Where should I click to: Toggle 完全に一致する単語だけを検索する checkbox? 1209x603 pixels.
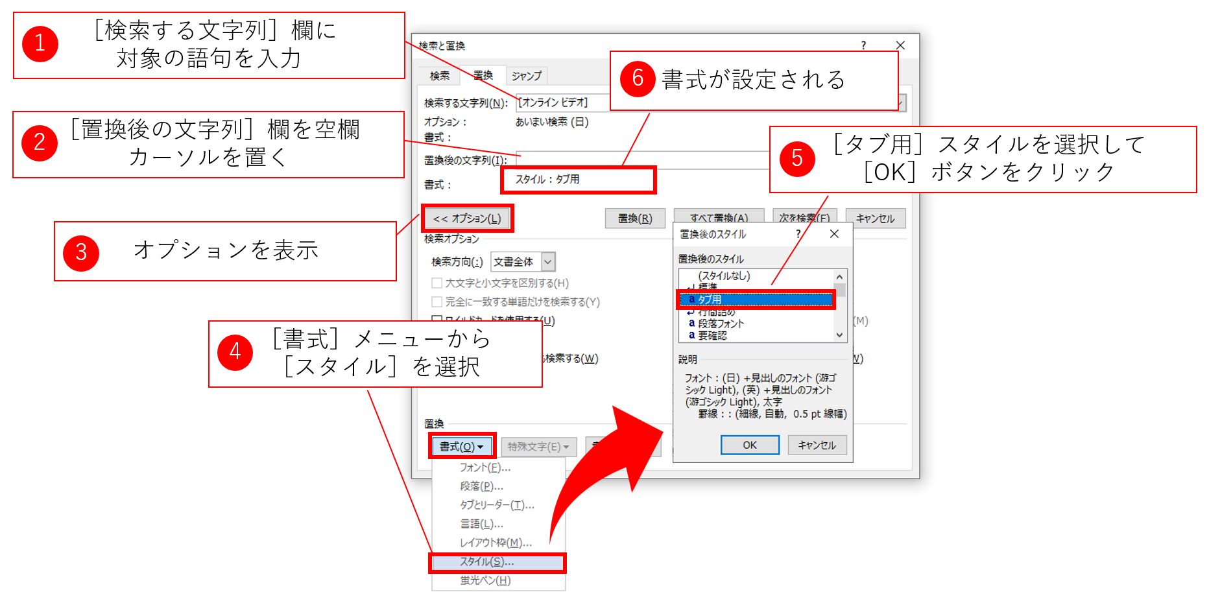click(437, 302)
